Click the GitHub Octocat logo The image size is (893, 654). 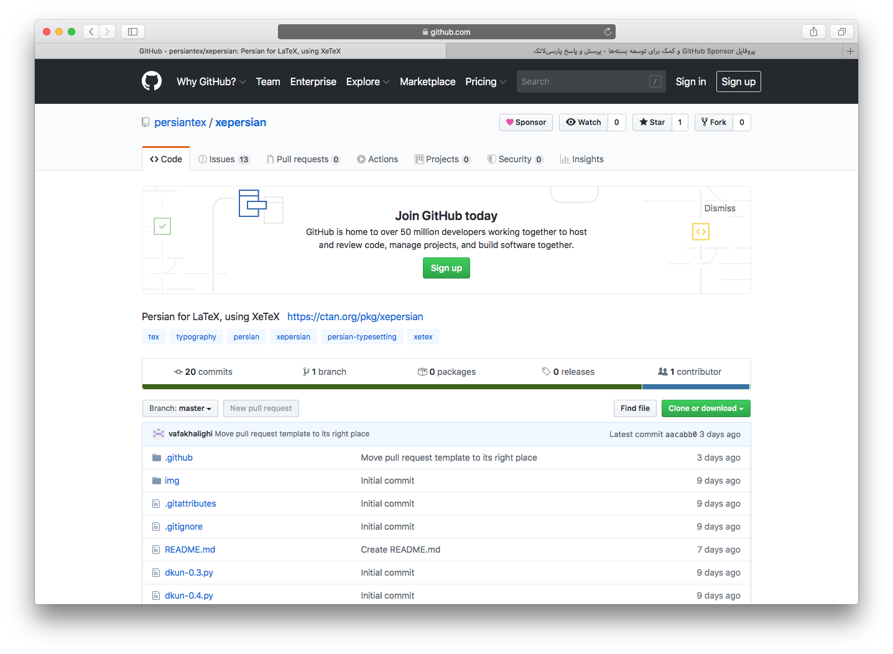[152, 81]
